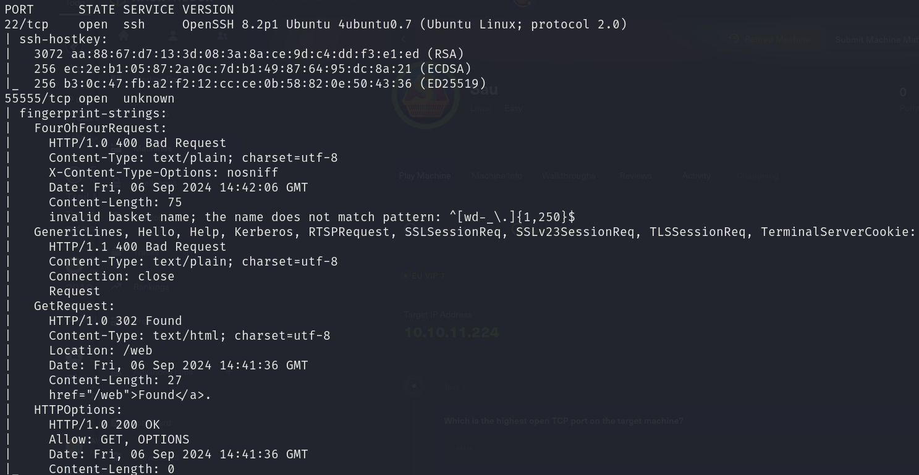This screenshot has width=919, height=475.
Task: Switch to the Machine Info tab
Action: 497,175
